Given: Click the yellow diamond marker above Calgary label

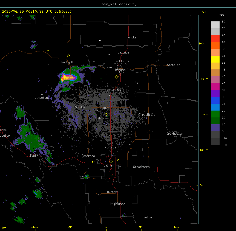Looking at the screenshot, I should point(111,162).
